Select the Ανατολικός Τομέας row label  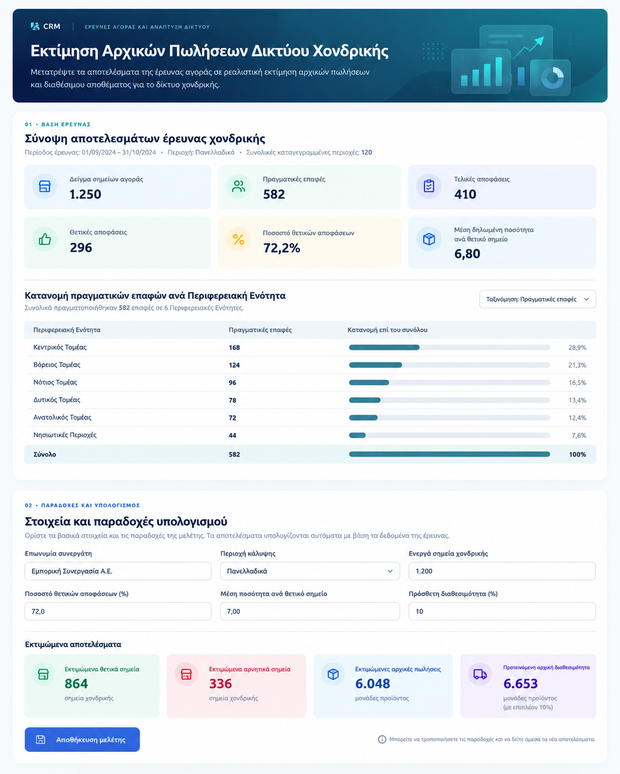coord(62,418)
